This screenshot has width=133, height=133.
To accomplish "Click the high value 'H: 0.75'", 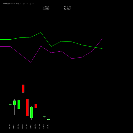I will pos(67,7).
